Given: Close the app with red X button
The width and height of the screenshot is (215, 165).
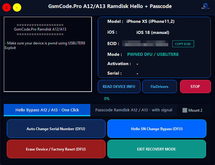Looking at the screenshot, I should (6, 7).
